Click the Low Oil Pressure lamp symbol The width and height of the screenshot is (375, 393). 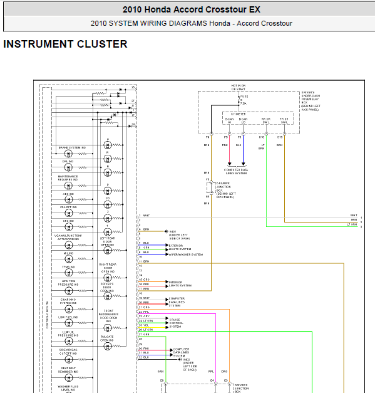[x=69, y=341]
